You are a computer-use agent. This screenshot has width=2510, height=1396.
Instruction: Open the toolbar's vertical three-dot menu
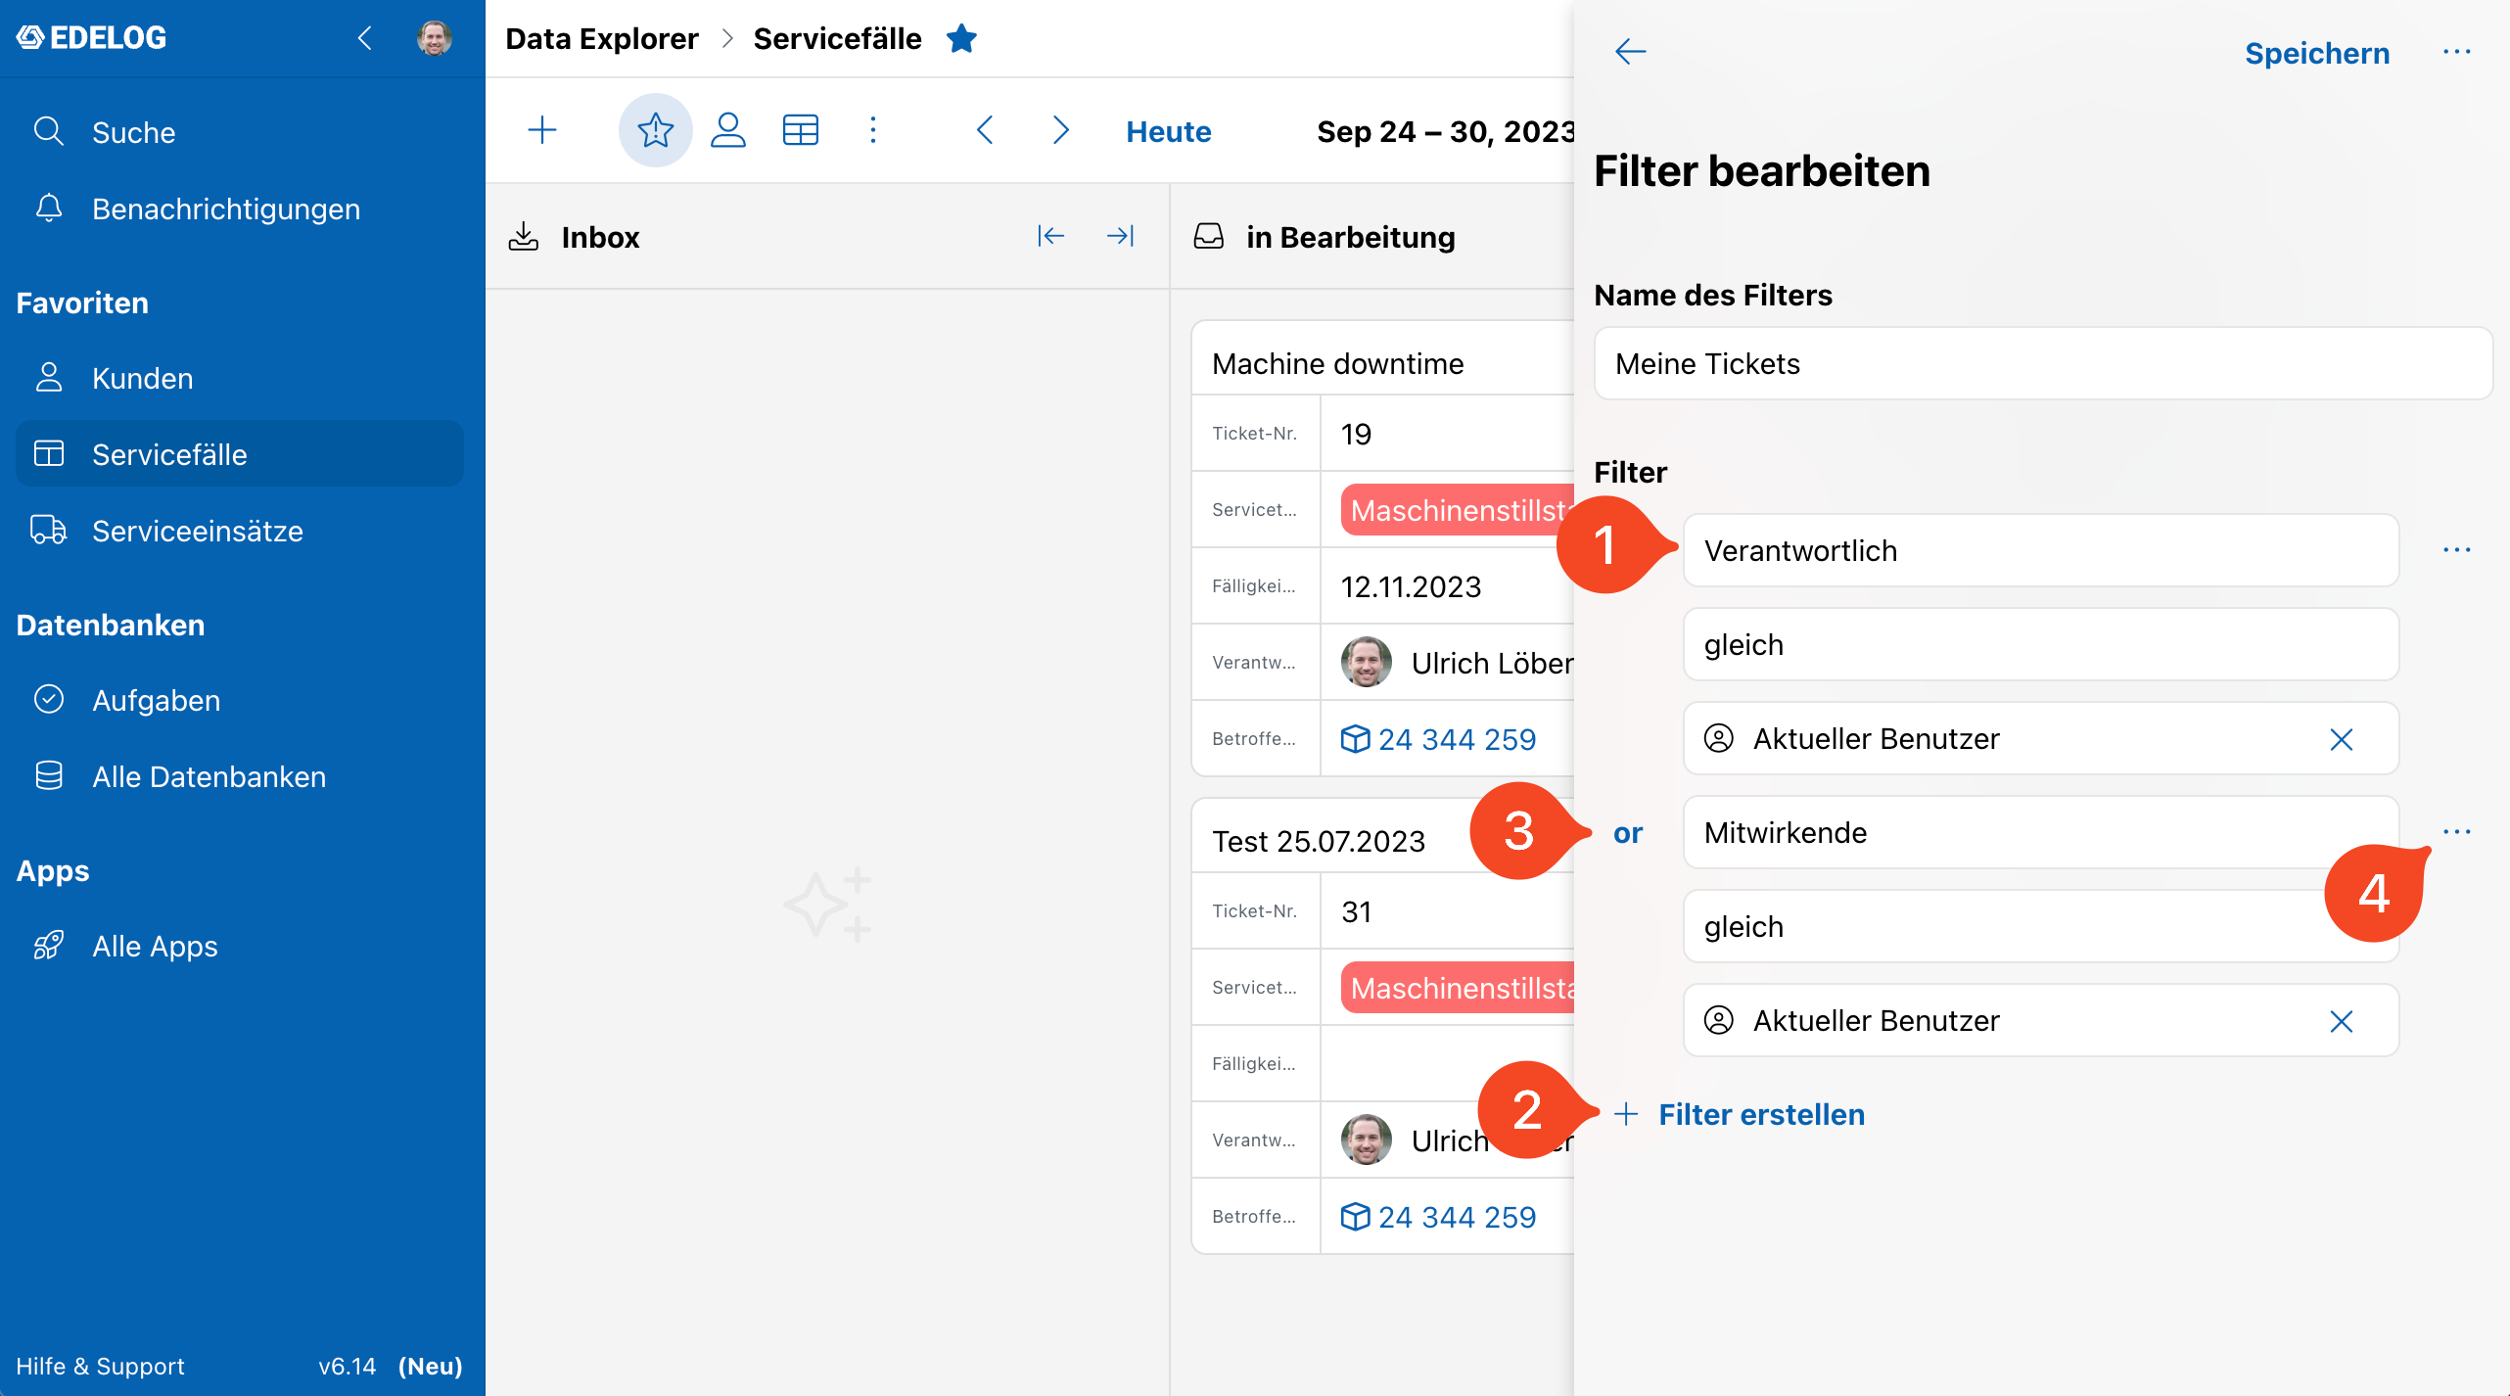click(873, 130)
